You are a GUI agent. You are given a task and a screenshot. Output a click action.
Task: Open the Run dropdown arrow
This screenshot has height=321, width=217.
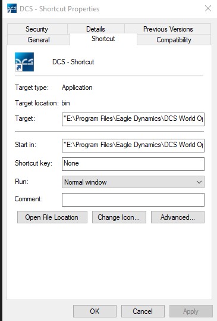pos(199,182)
